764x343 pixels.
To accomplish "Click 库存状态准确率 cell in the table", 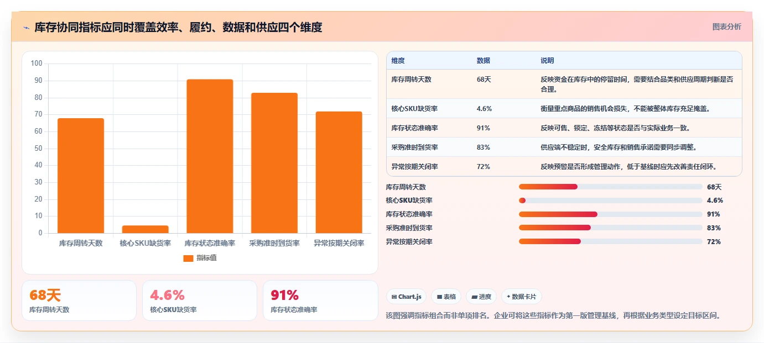I will tap(414, 128).
